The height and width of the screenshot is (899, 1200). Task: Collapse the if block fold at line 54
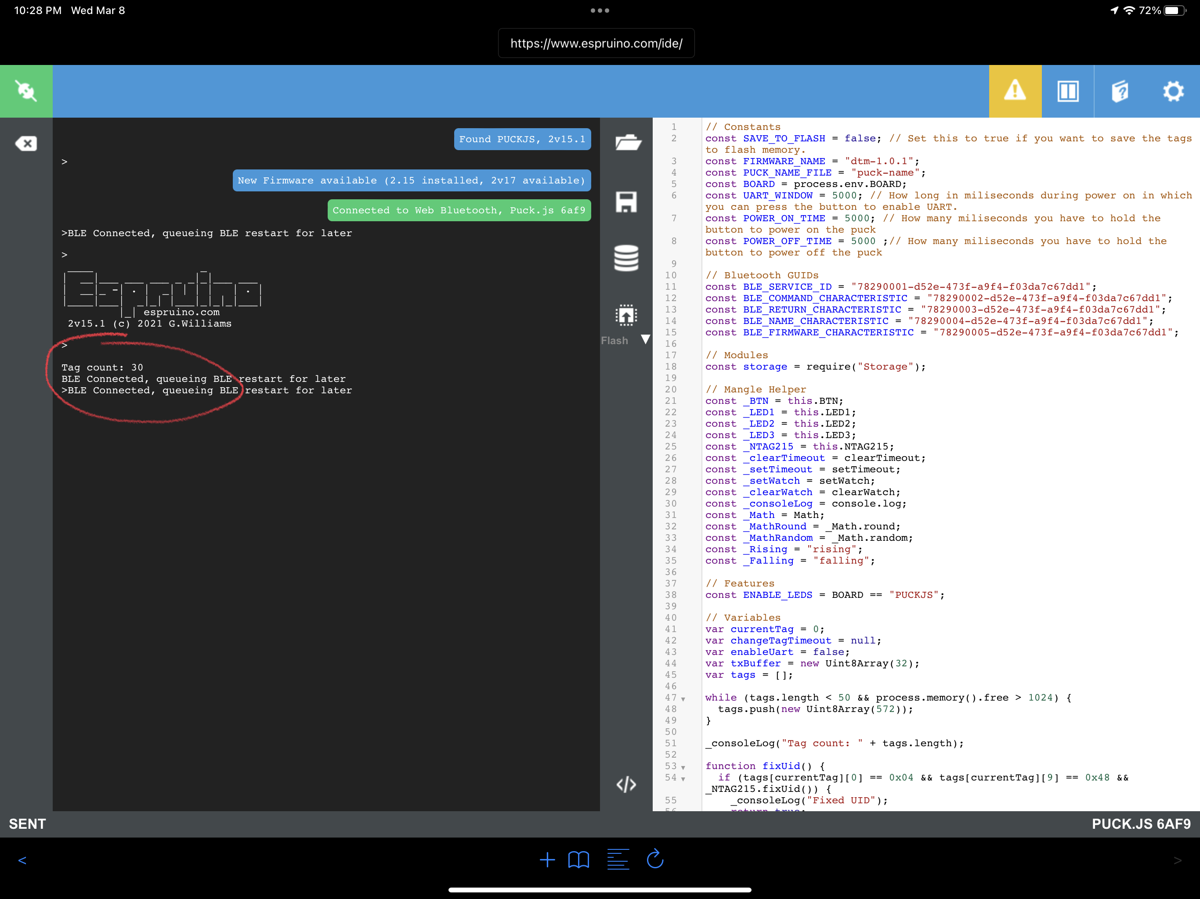683,779
